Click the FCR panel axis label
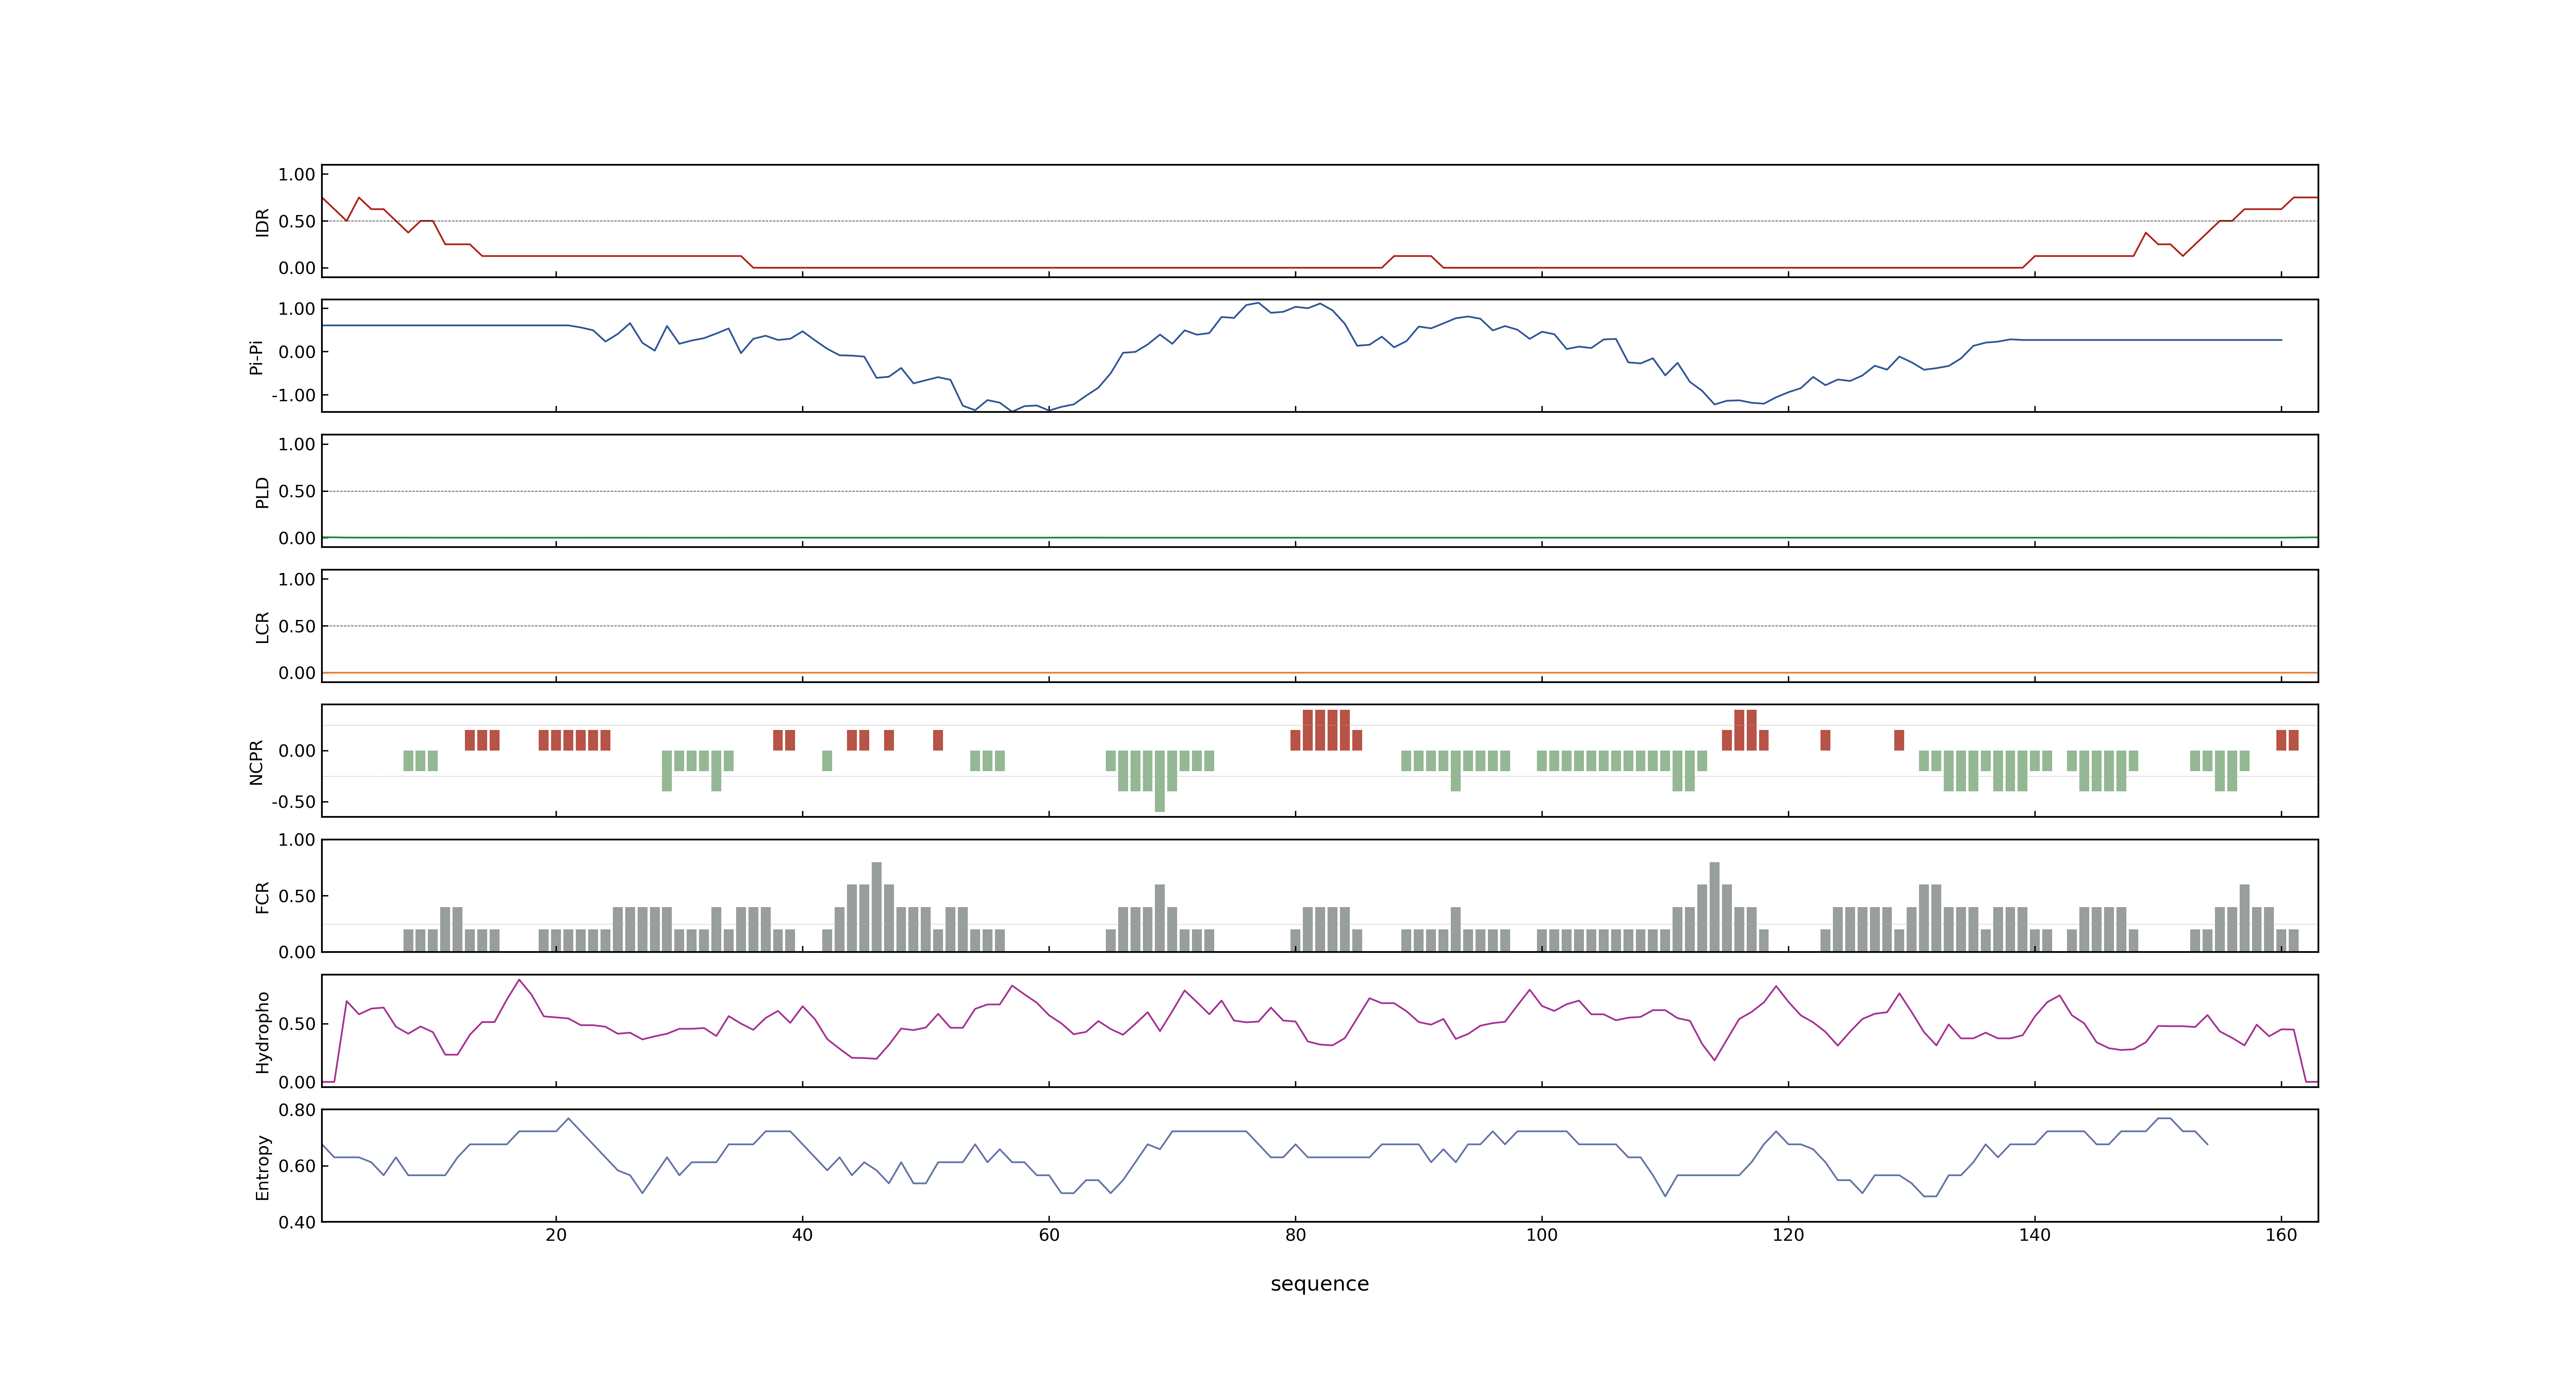Viewport: 2576px width, 1373px height. click(x=262, y=897)
